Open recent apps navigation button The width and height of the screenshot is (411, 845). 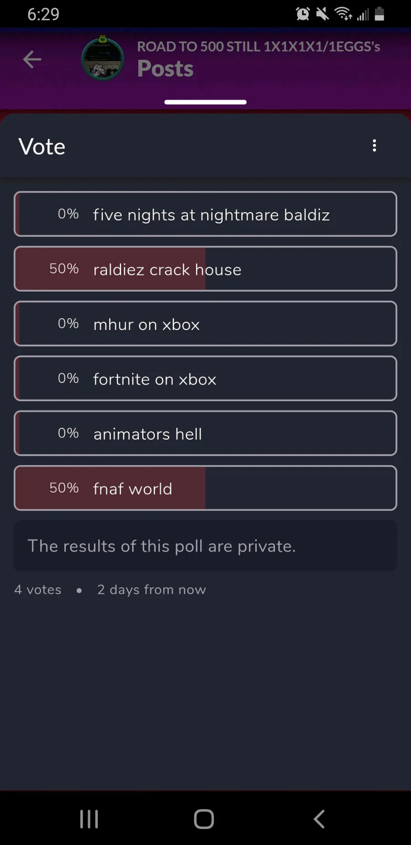(x=89, y=819)
